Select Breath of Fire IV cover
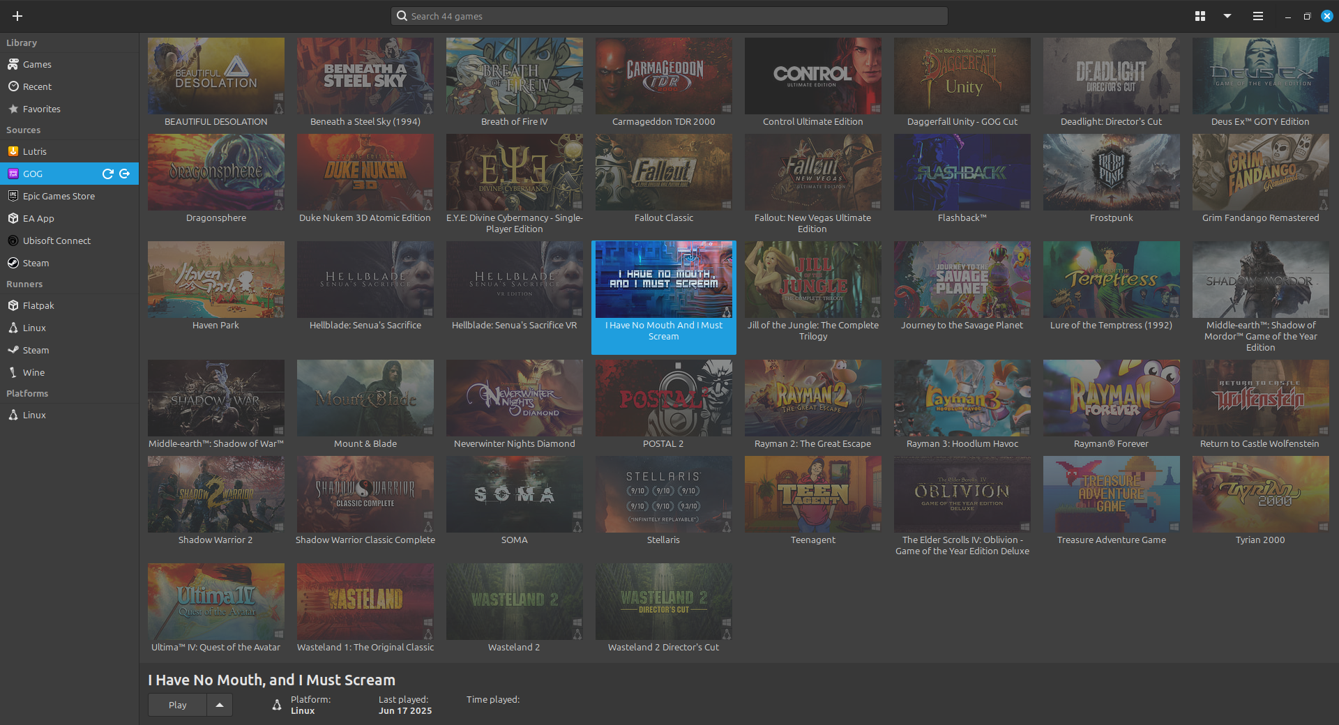Viewport: 1339px width, 725px height. point(515,76)
